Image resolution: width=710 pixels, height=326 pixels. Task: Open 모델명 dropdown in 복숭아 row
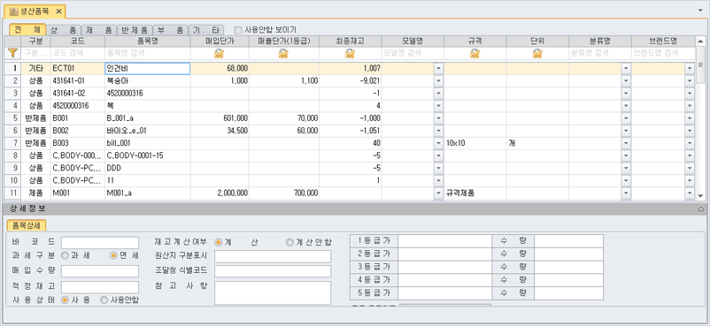438,81
